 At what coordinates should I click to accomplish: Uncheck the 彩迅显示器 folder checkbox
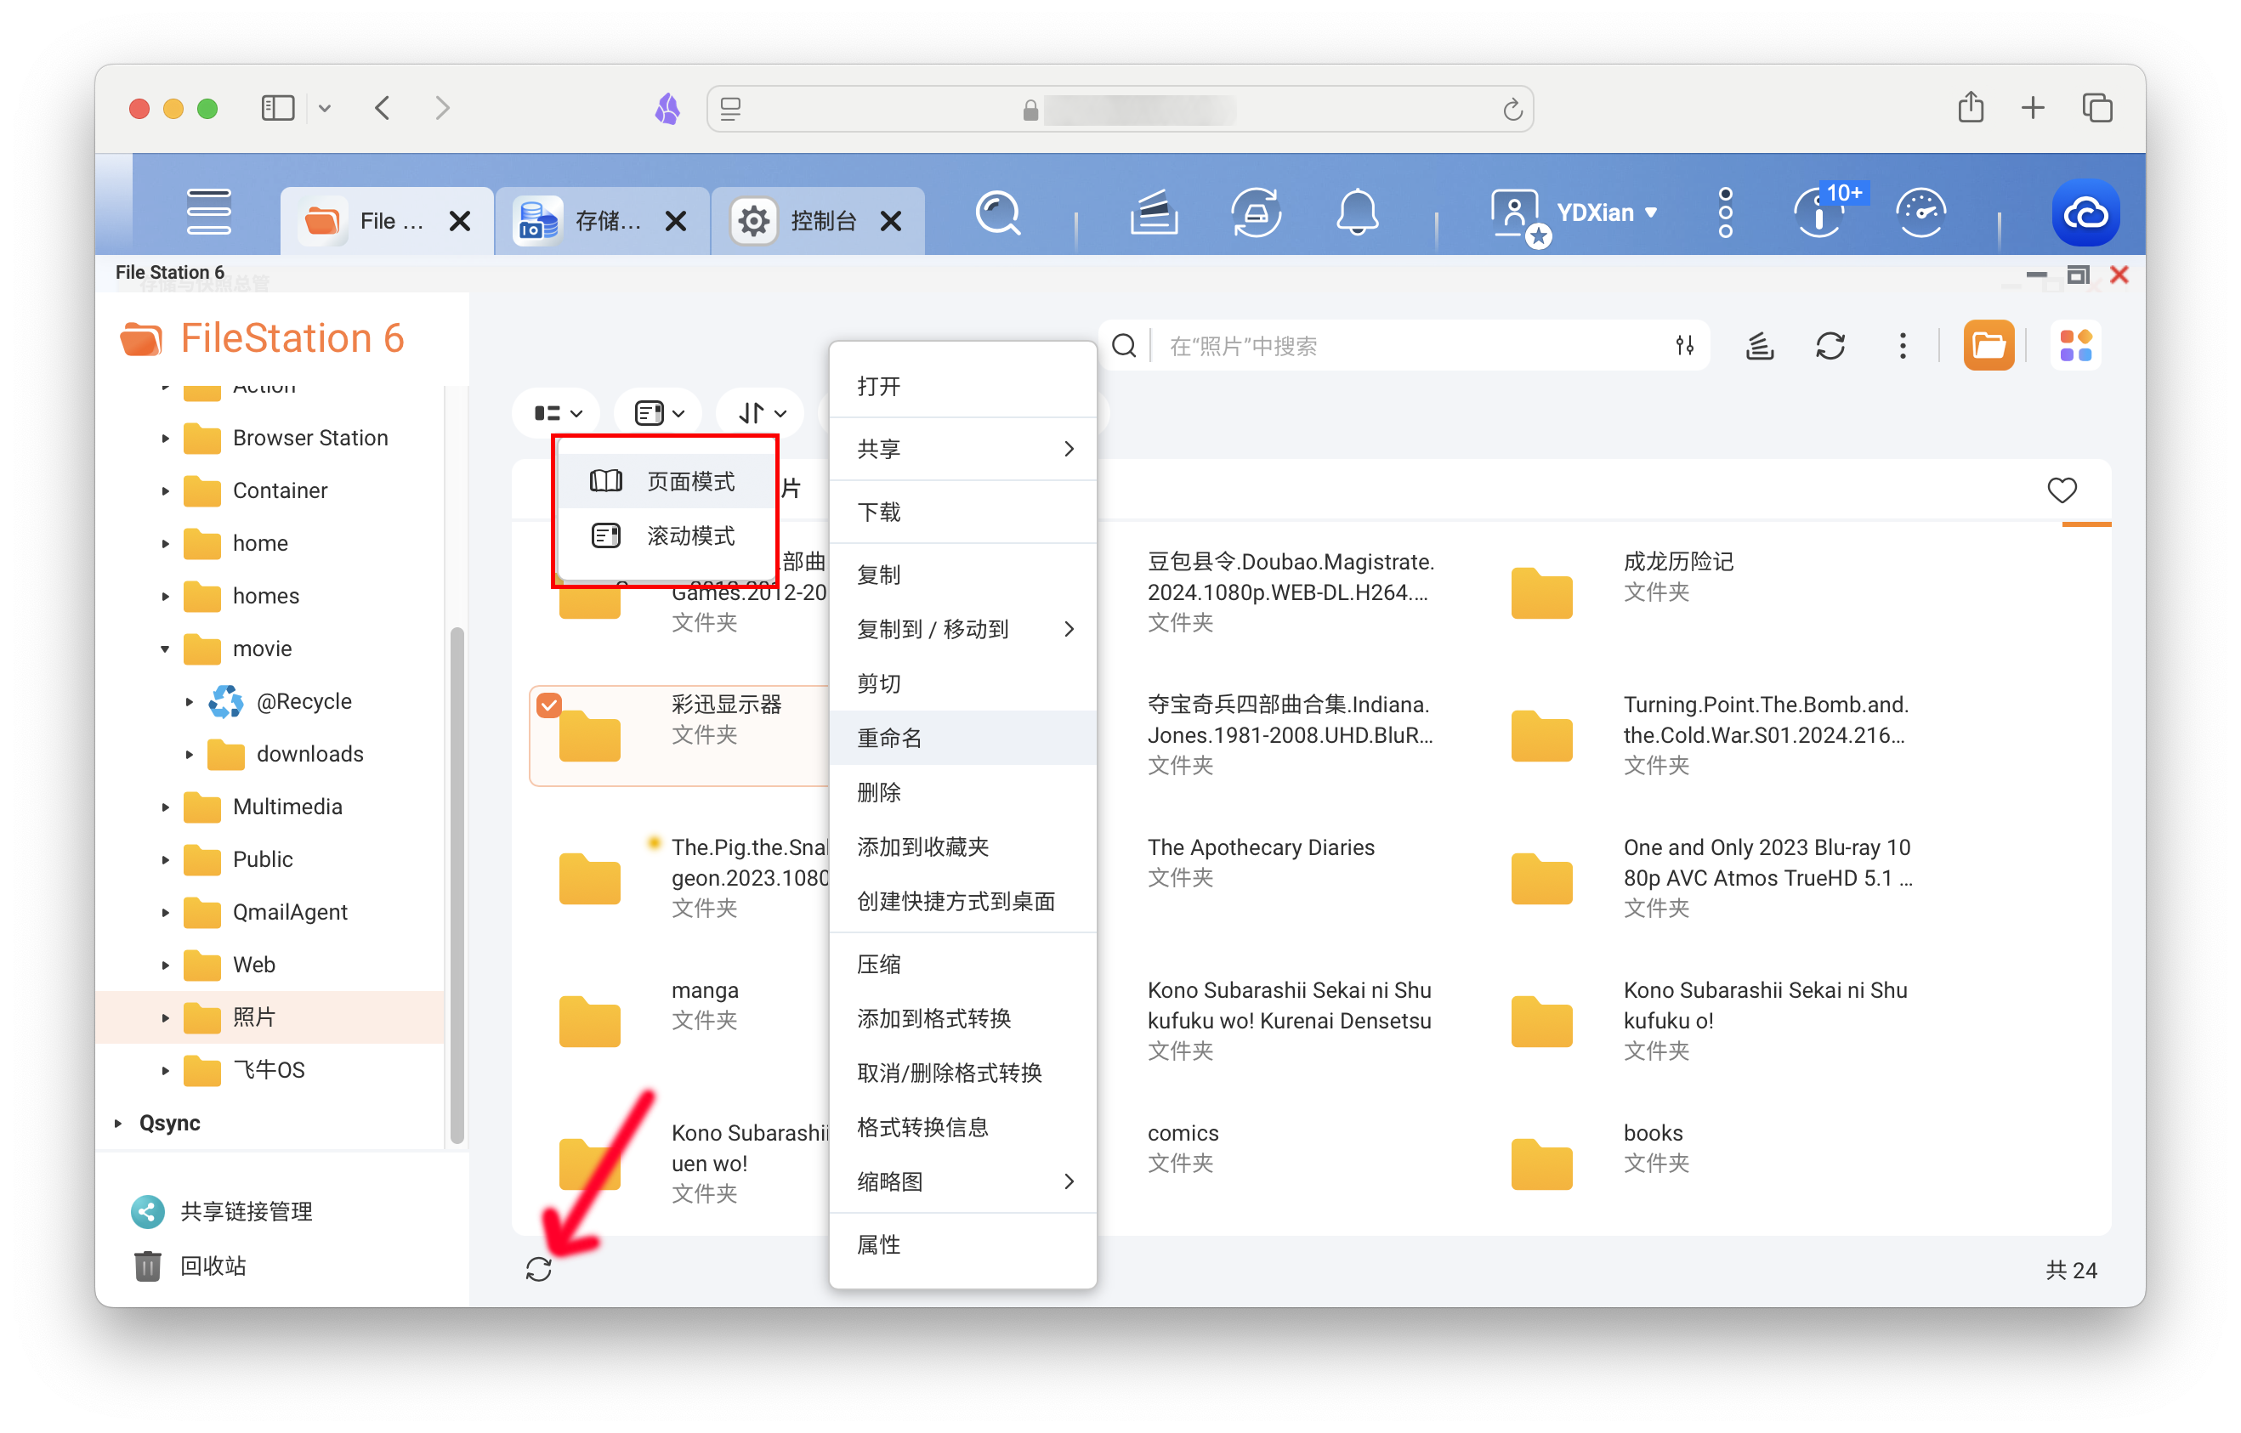point(549,705)
